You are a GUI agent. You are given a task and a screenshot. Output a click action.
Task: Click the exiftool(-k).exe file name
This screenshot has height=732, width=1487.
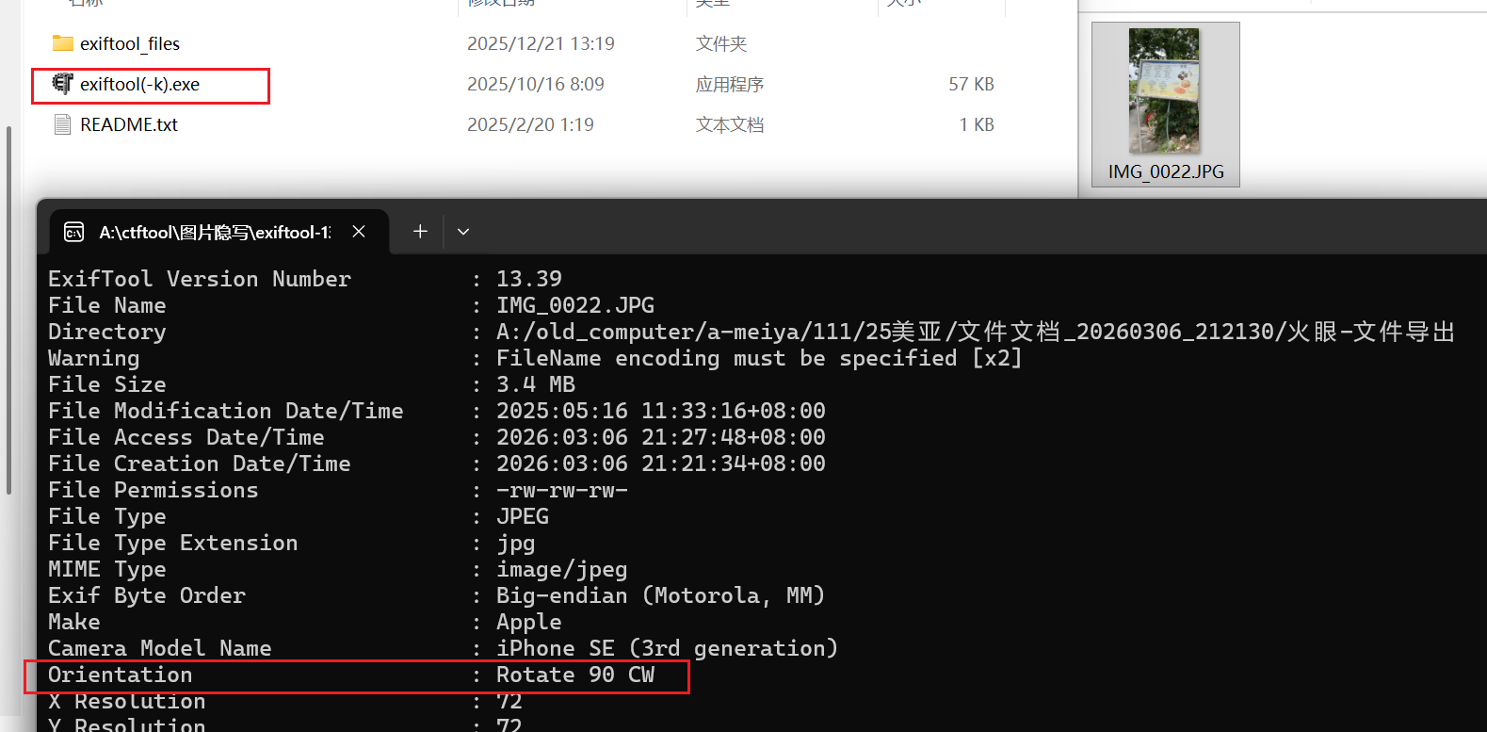139,84
